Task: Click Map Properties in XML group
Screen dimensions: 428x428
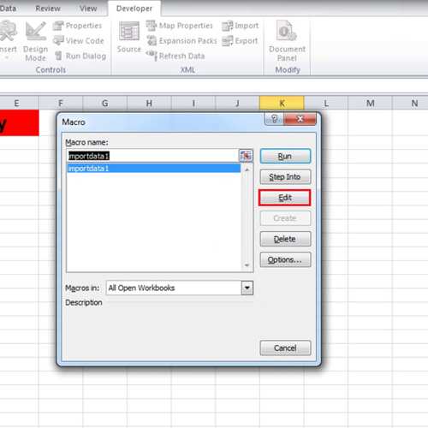Action: 180,26
